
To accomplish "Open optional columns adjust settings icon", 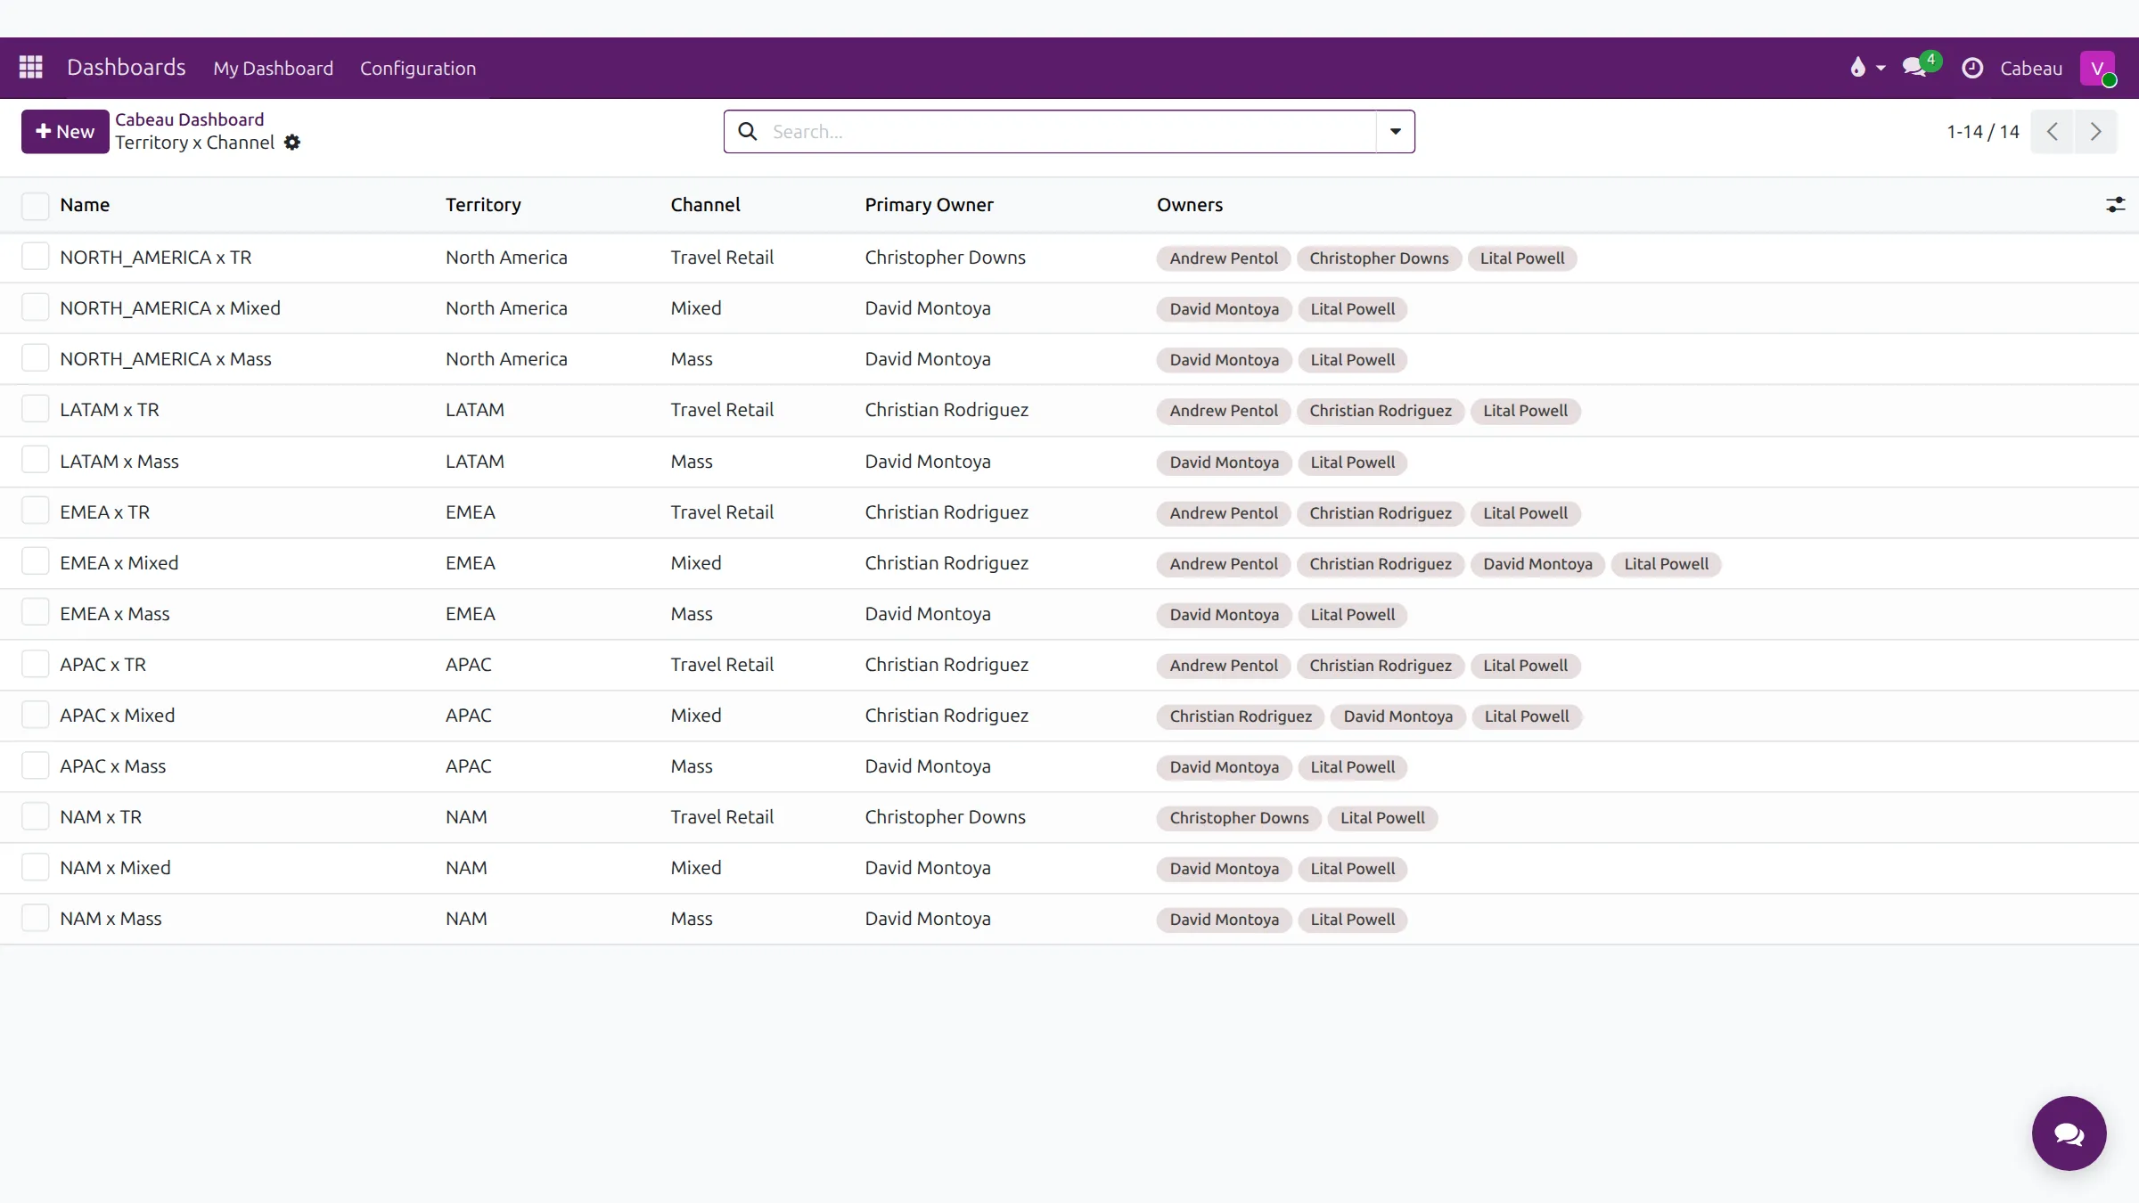I will 2115,205.
